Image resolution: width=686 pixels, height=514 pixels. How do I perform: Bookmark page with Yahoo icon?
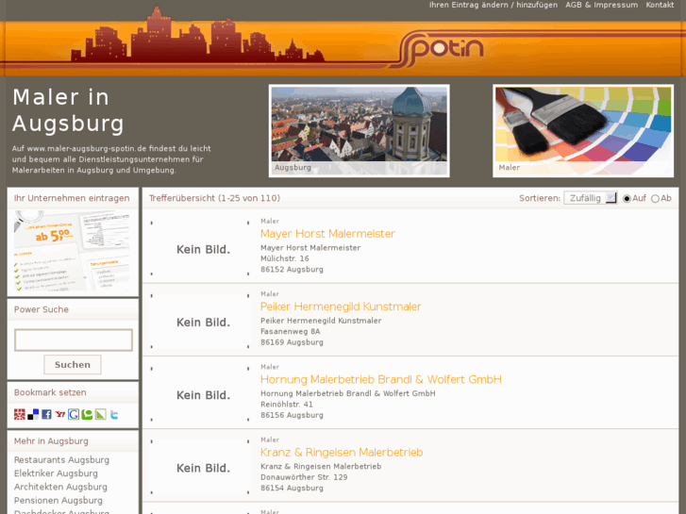point(60,414)
